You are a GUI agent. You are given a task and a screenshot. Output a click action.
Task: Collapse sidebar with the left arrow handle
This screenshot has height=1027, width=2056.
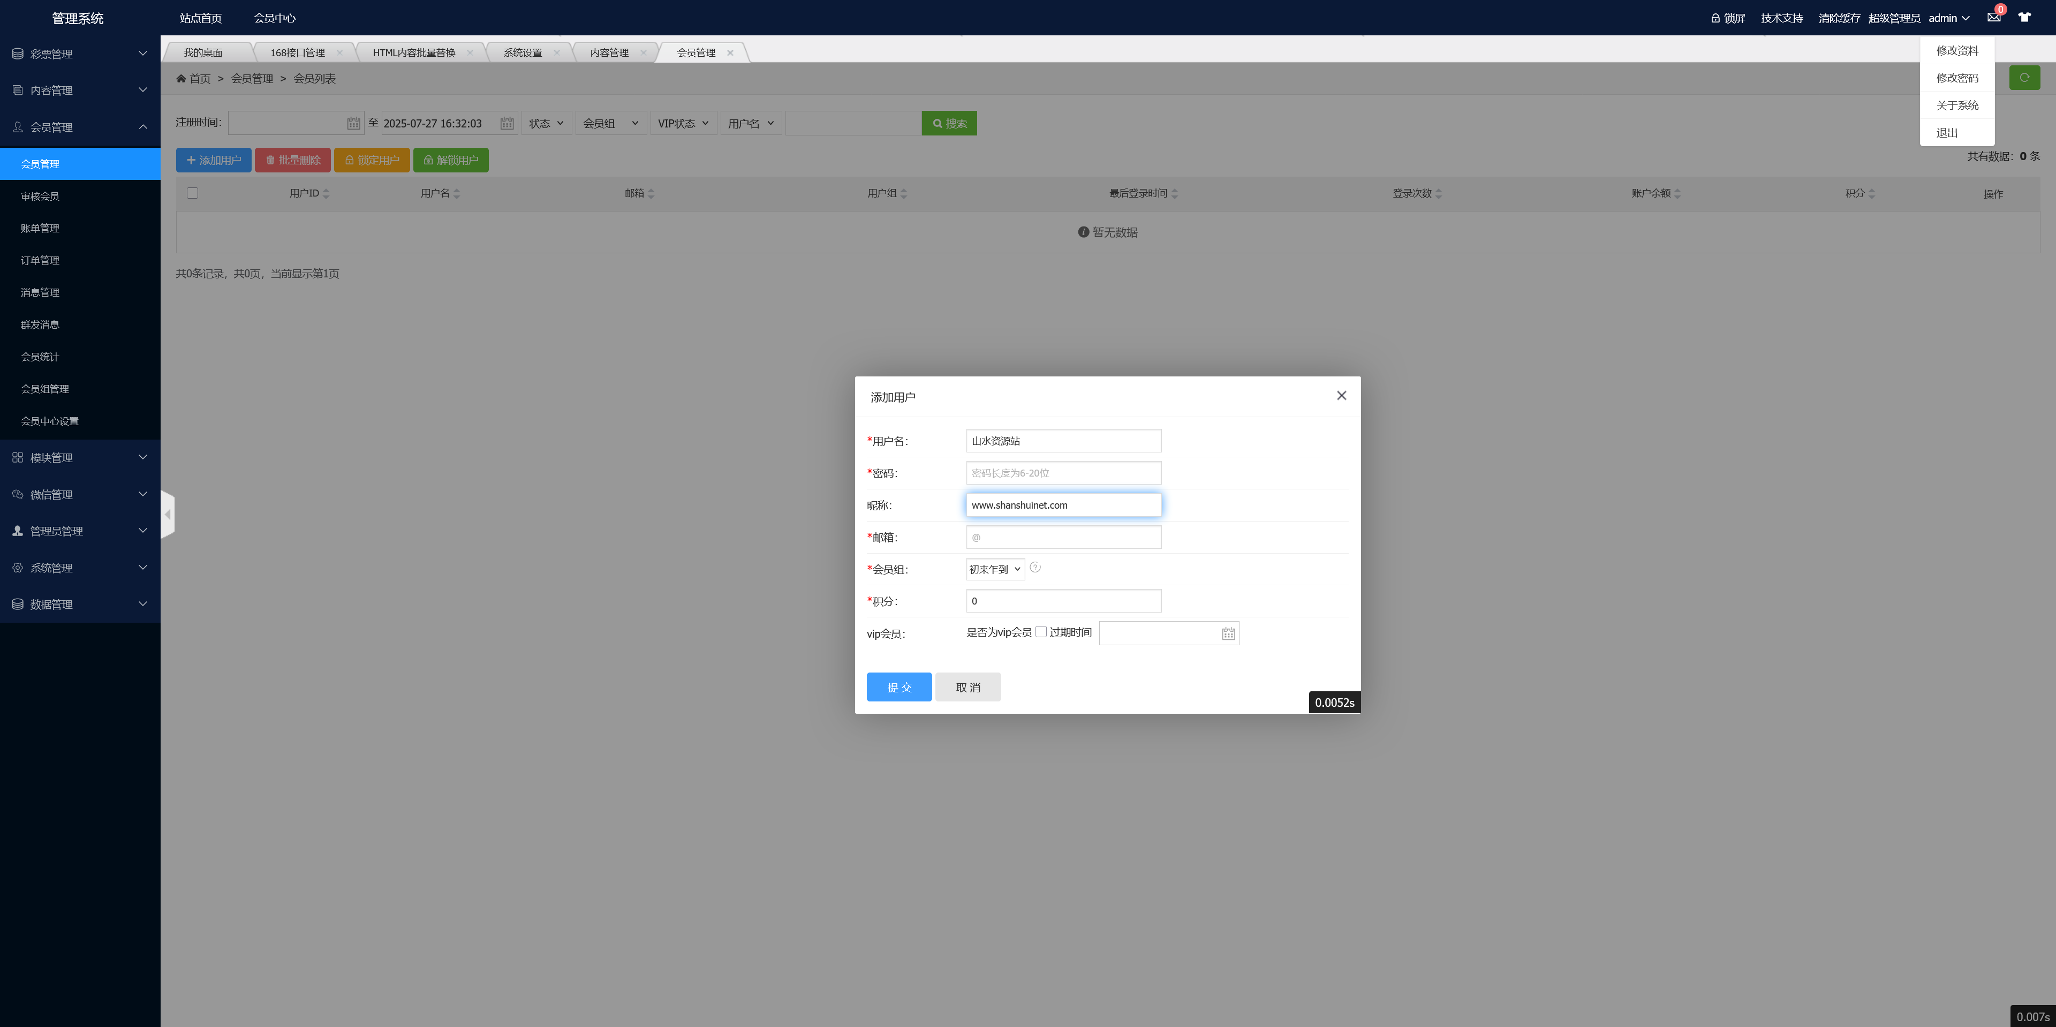coord(168,515)
